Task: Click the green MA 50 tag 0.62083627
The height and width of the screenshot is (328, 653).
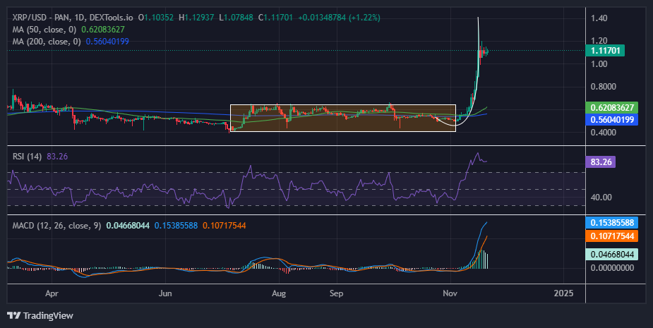Action: [x=611, y=107]
